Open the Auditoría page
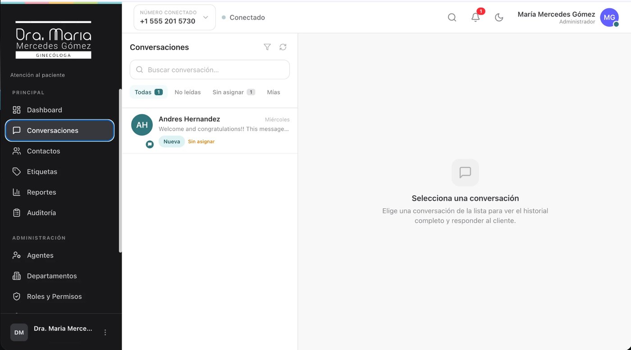 point(59,213)
